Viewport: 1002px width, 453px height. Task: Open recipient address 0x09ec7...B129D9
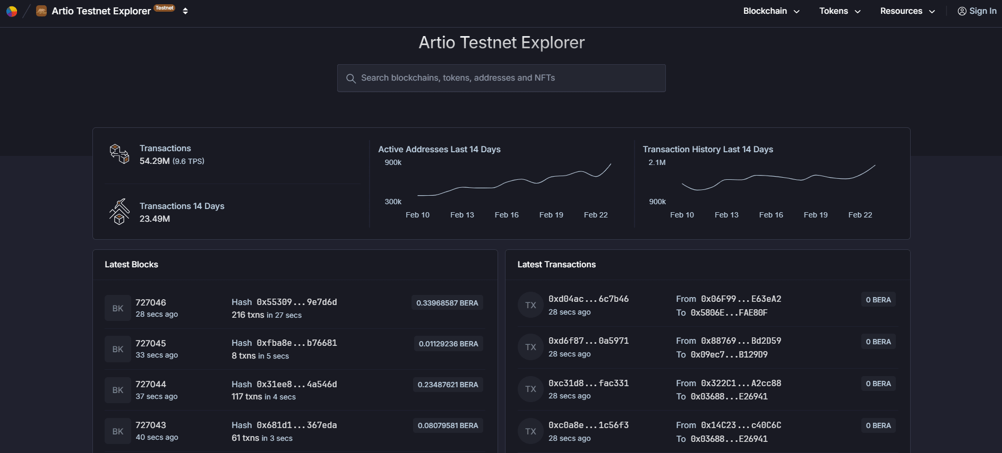729,354
